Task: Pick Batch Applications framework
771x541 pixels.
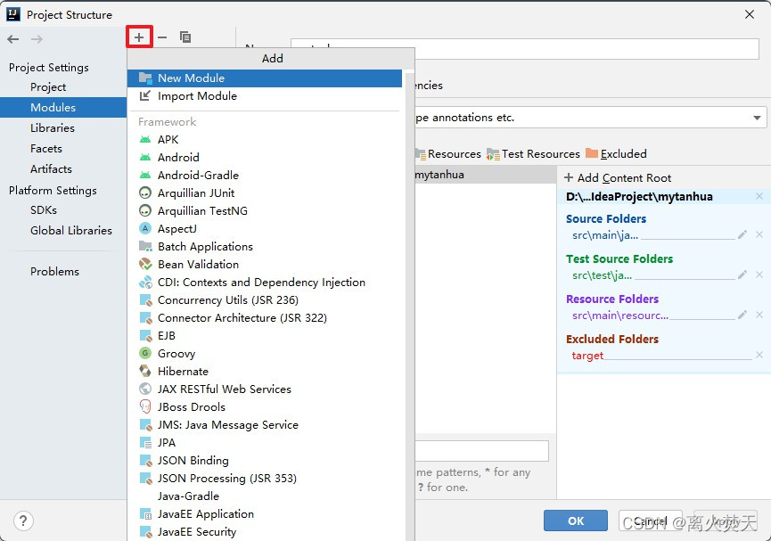Action: pos(265,246)
